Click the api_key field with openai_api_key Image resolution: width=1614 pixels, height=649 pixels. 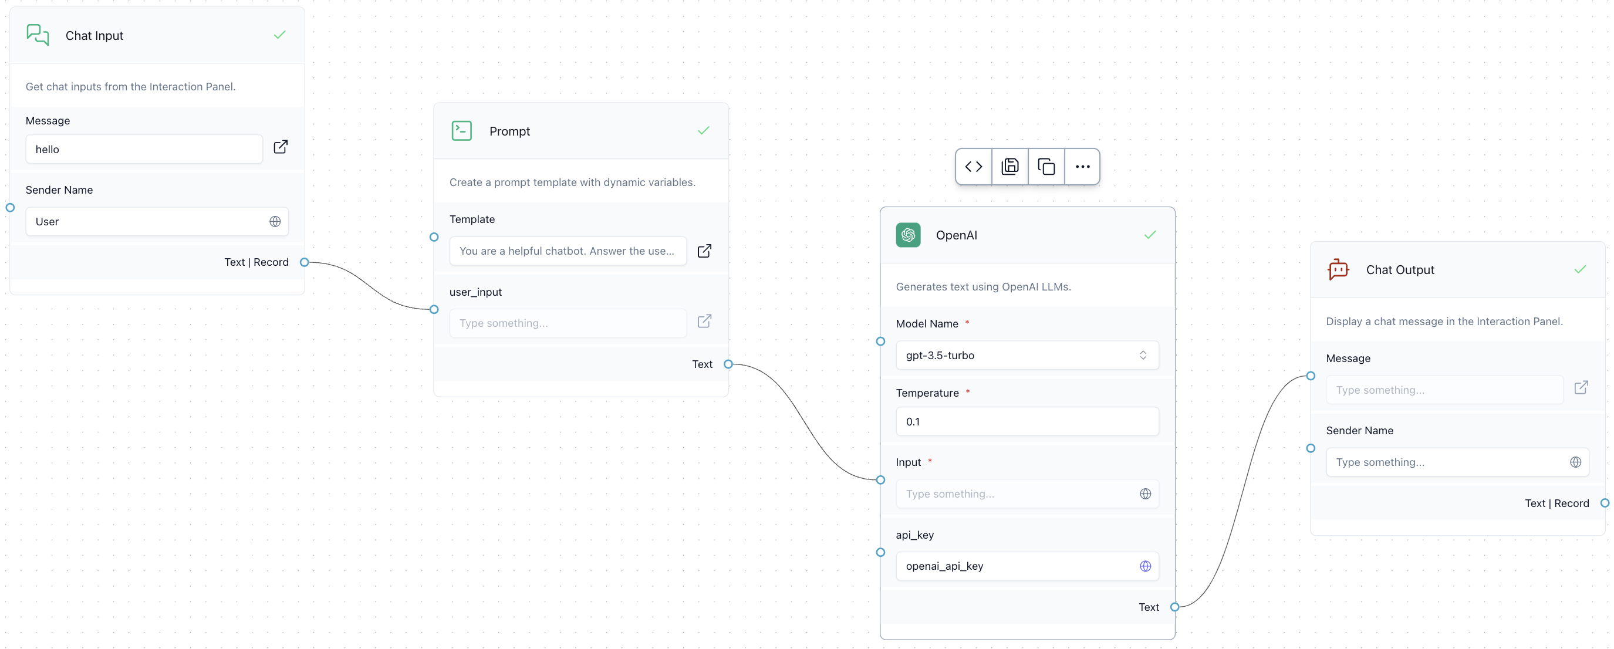(x=1027, y=566)
